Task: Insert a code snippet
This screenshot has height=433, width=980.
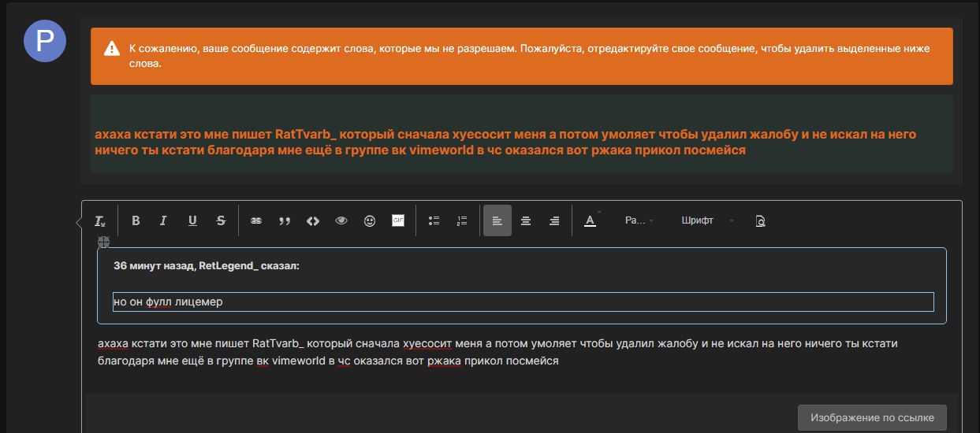Action: pos(313,220)
